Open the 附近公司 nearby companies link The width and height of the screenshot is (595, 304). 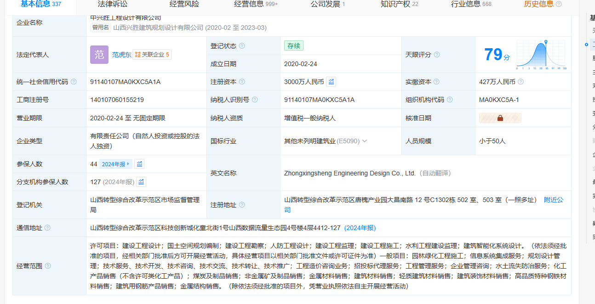pos(554,200)
